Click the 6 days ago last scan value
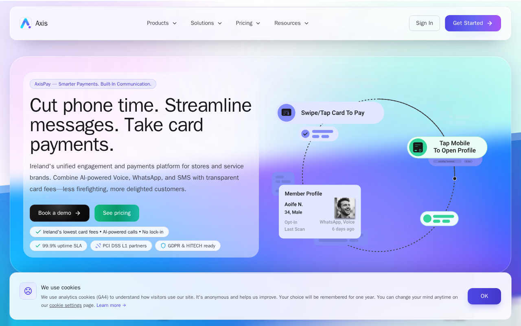Screen dimensions: 521x326 (343, 229)
